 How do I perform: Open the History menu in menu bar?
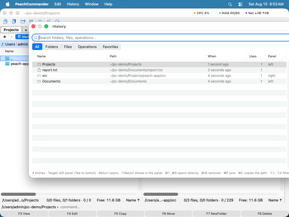pos(73,4)
